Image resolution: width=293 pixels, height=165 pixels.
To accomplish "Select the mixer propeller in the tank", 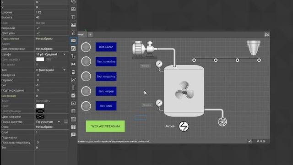I will click(x=184, y=91).
